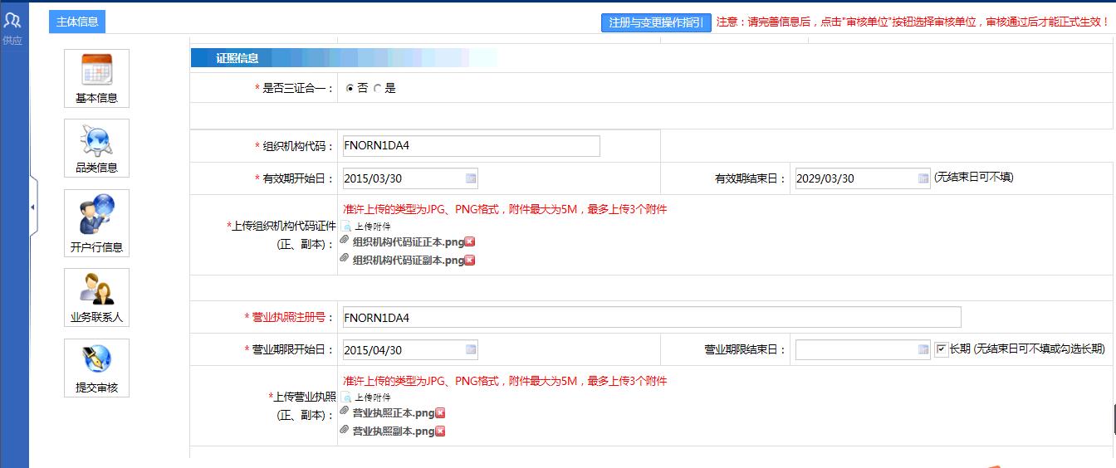Viewport: 1116px width, 468px height.
Task: Open the 业务联系人 sidebar icon
Action: 96,297
